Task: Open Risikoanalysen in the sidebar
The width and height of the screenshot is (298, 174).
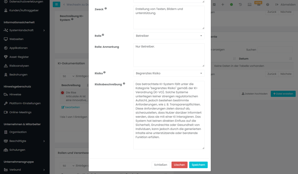Action: click(19, 66)
